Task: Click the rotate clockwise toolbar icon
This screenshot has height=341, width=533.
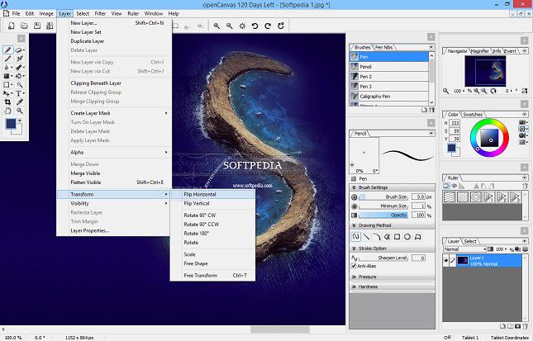Action: pos(269,26)
